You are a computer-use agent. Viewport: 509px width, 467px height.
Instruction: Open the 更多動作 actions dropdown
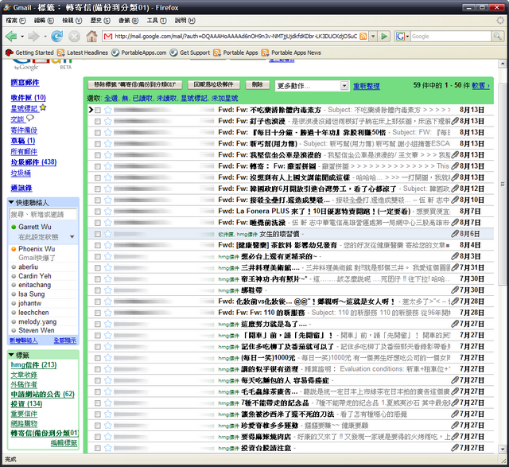pyautogui.click(x=312, y=86)
